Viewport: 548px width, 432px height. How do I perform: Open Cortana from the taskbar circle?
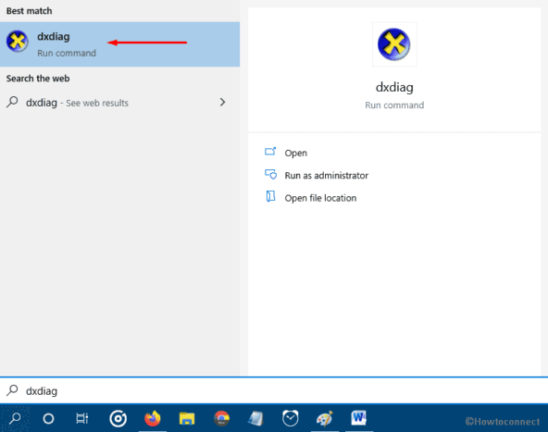(48, 418)
